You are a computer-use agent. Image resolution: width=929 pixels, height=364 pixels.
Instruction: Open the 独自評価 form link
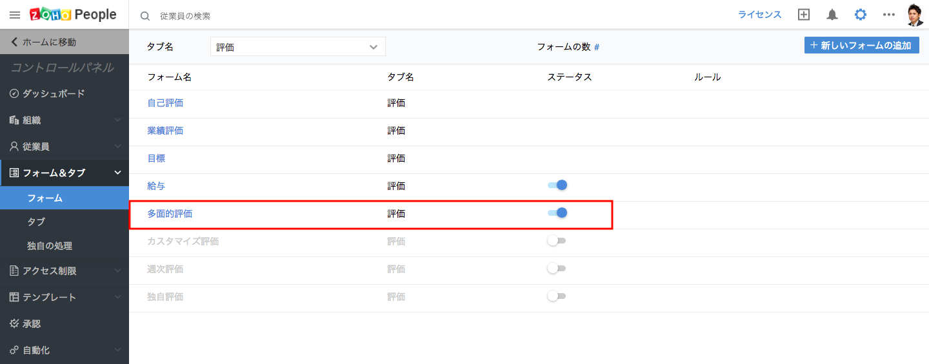pyautogui.click(x=165, y=297)
